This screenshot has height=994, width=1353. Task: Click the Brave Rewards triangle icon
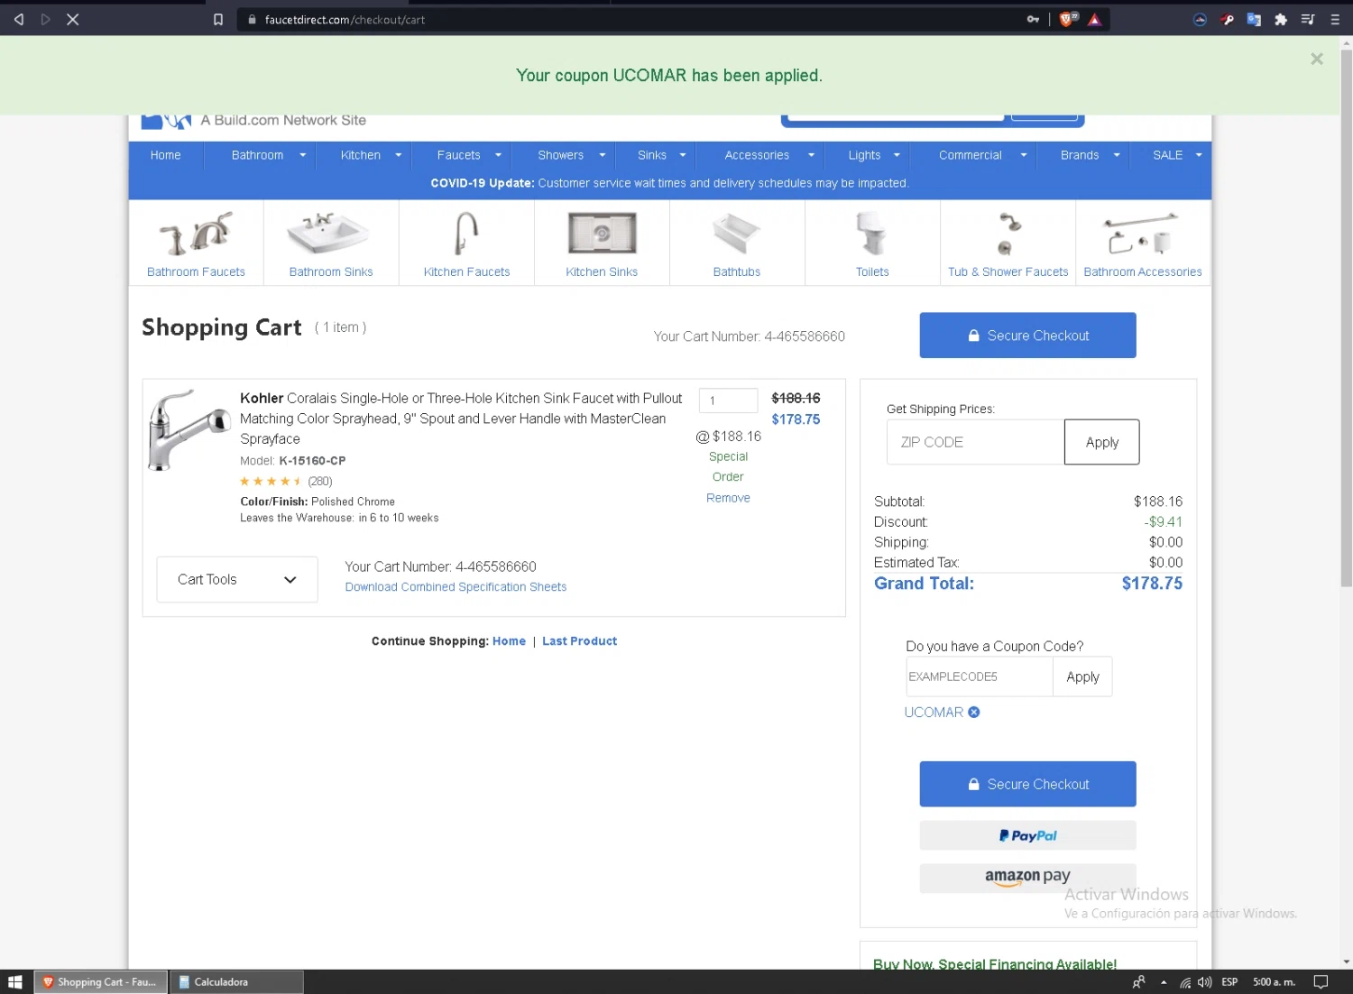pyautogui.click(x=1094, y=19)
